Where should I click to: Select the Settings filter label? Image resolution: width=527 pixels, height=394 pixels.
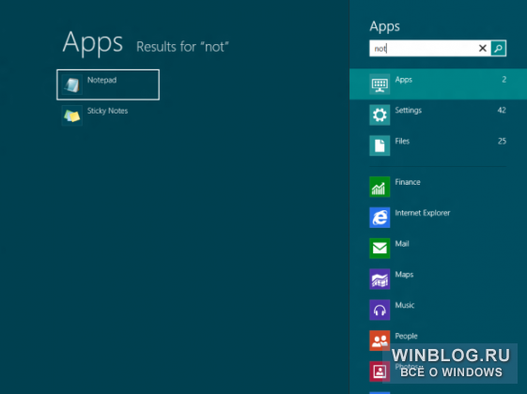(x=408, y=111)
